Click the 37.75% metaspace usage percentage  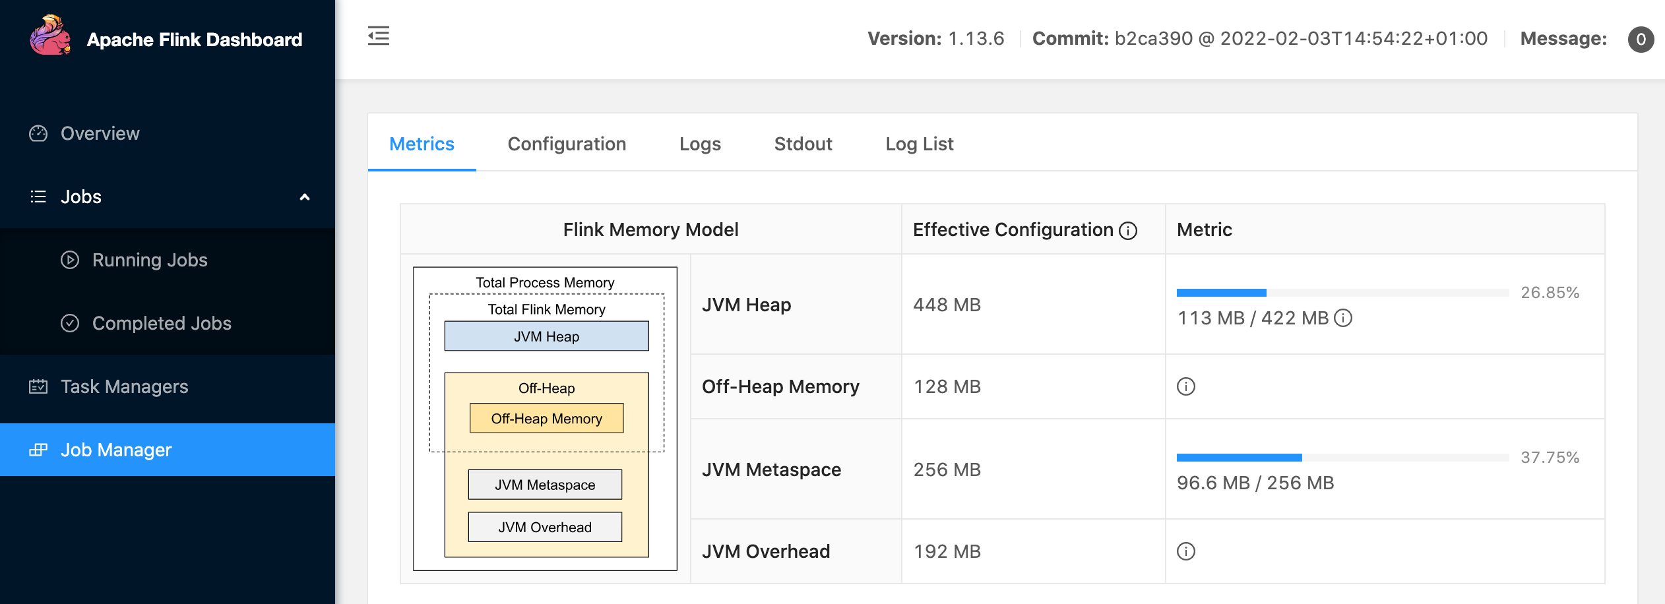1550,457
